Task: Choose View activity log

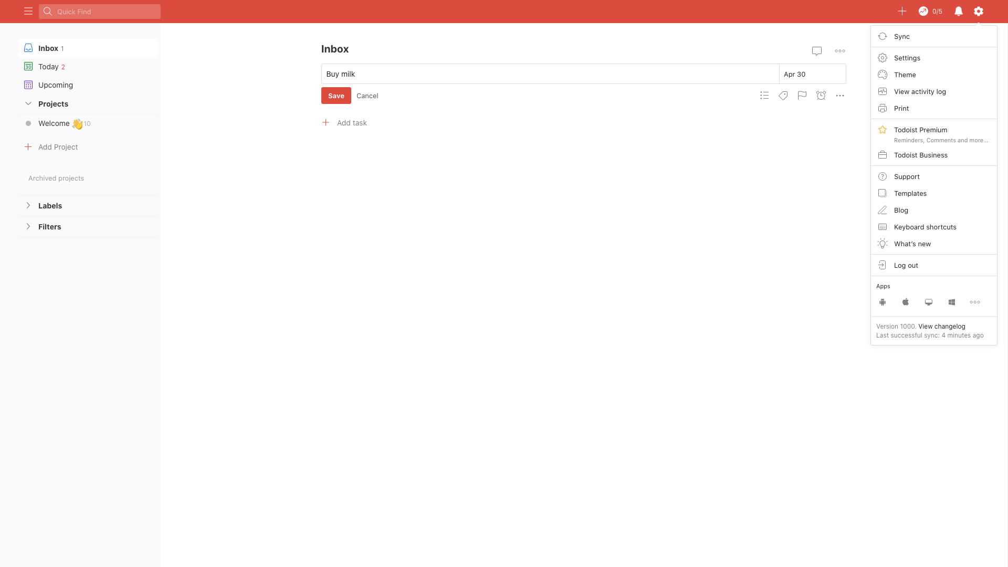Action: [x=919, y=91]
